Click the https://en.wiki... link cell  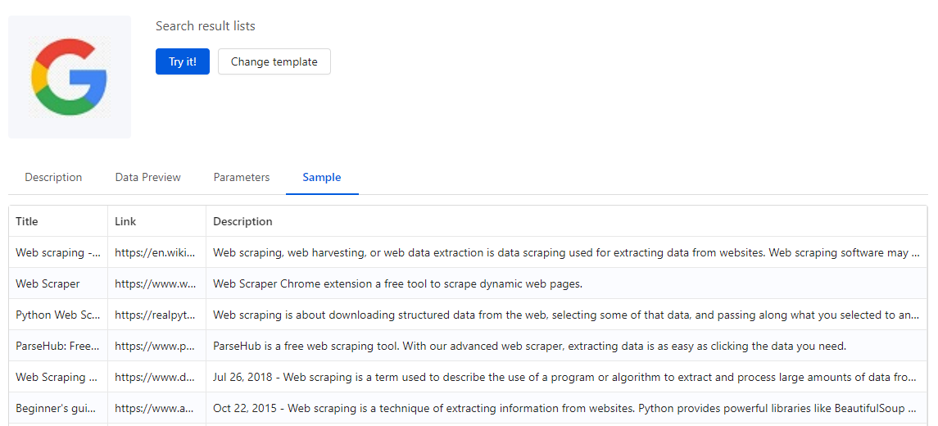coord(156,252)
